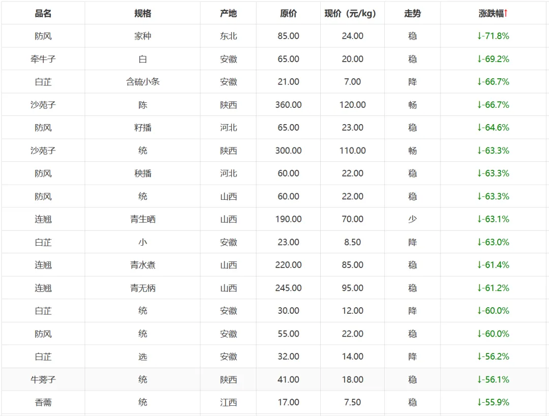Viewport: 549px width, 416px height.
Task: Click the 产地 column header
Action: (228, 13)
